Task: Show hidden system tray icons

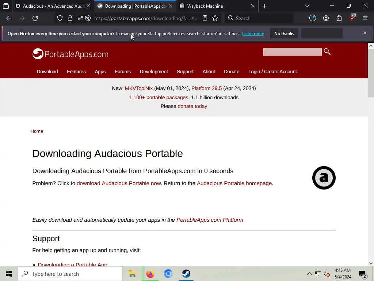Action: (x=309, y=274)
